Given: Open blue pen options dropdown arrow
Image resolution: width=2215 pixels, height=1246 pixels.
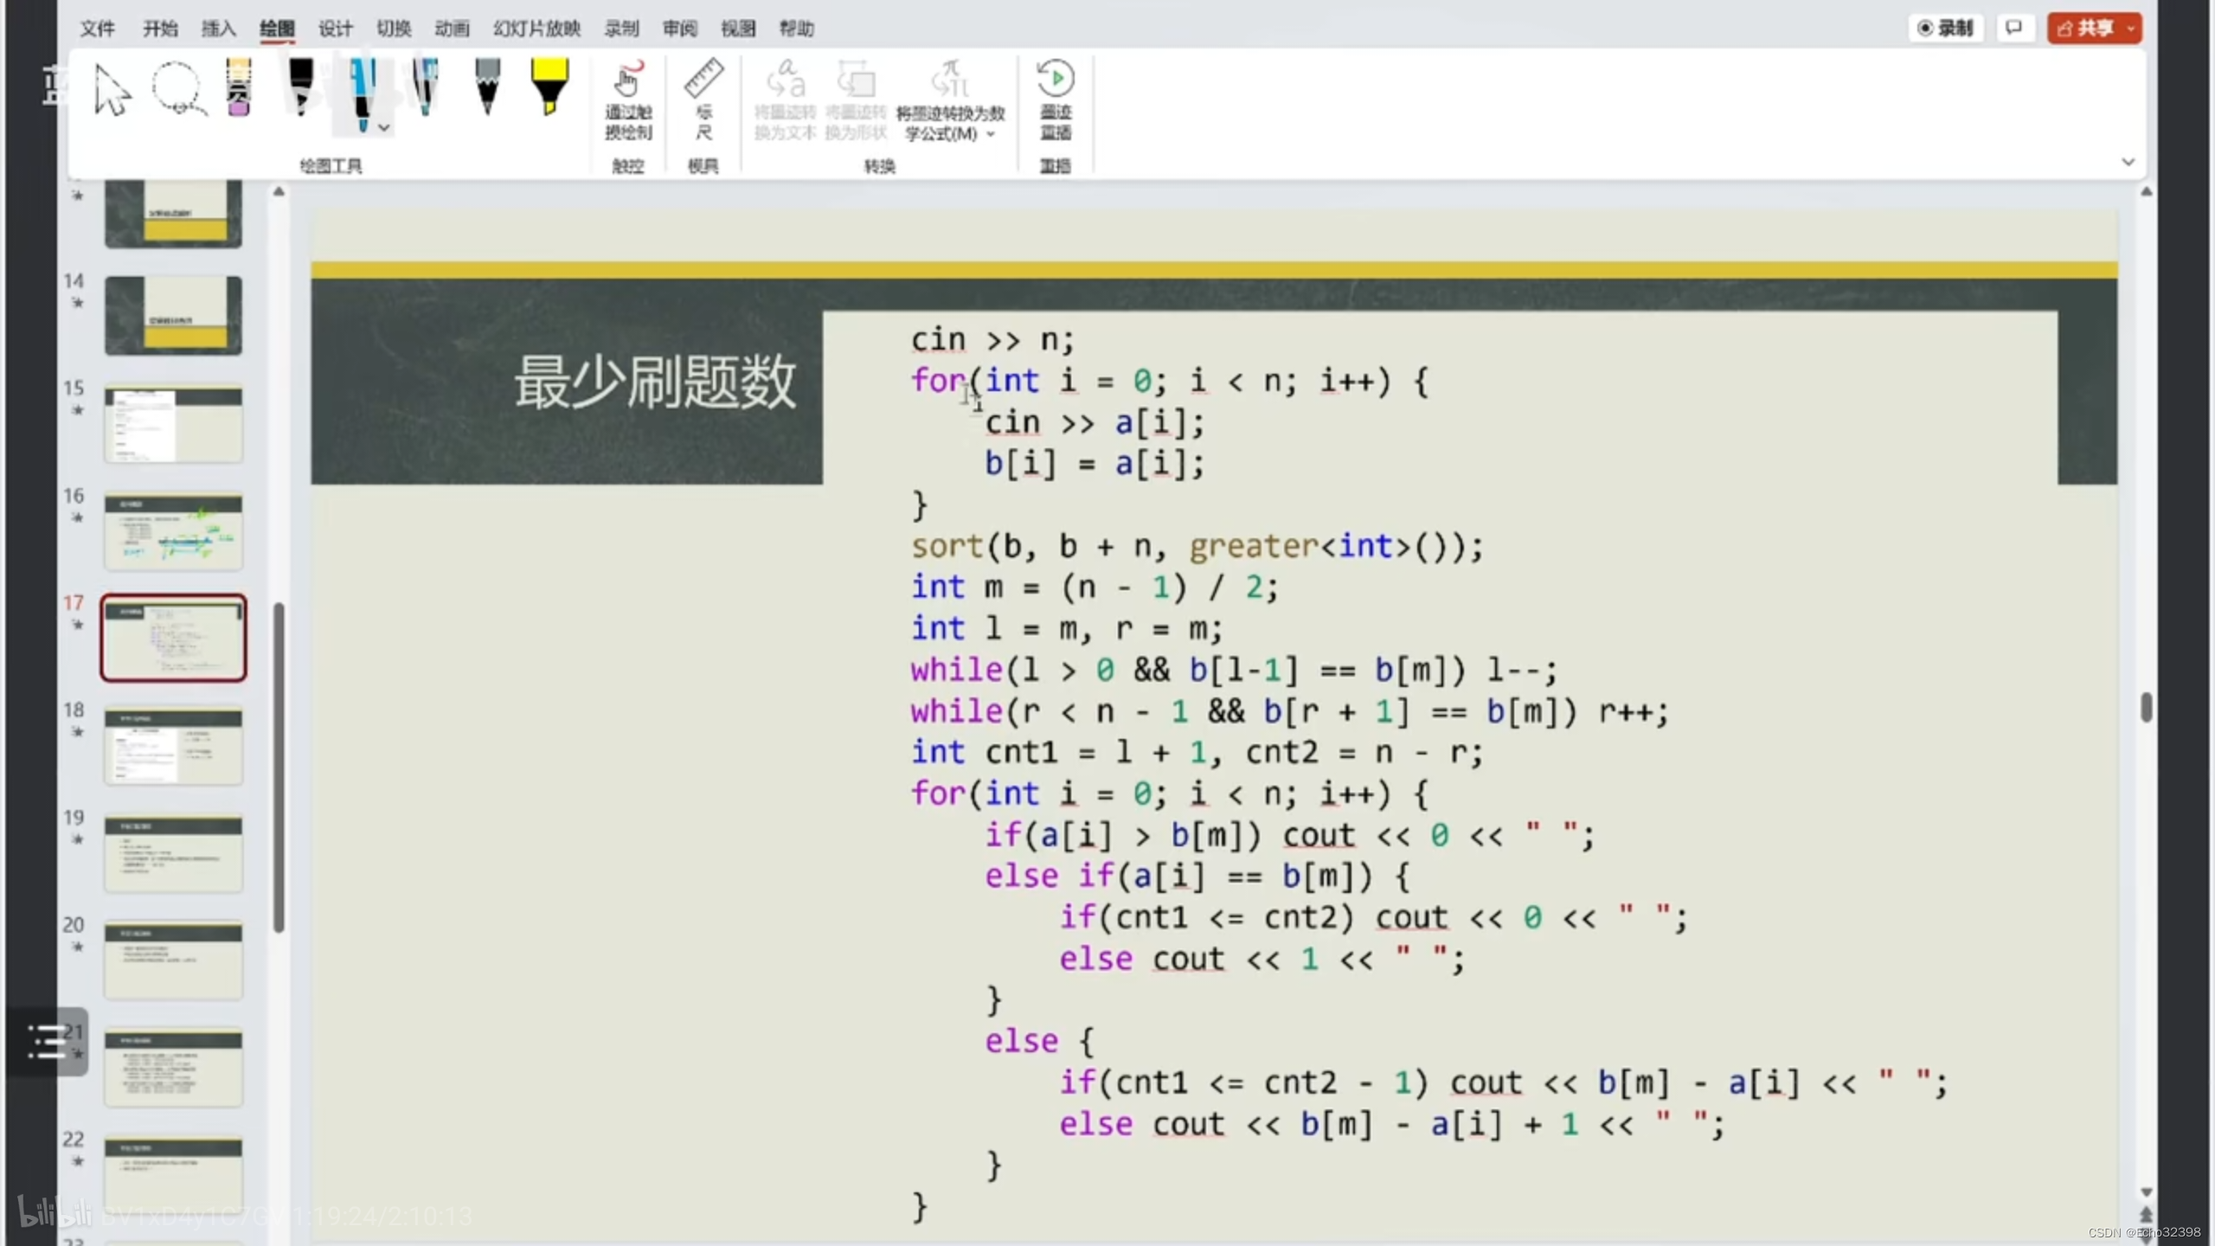Looking at the screenshot, I should click(384, 127).
